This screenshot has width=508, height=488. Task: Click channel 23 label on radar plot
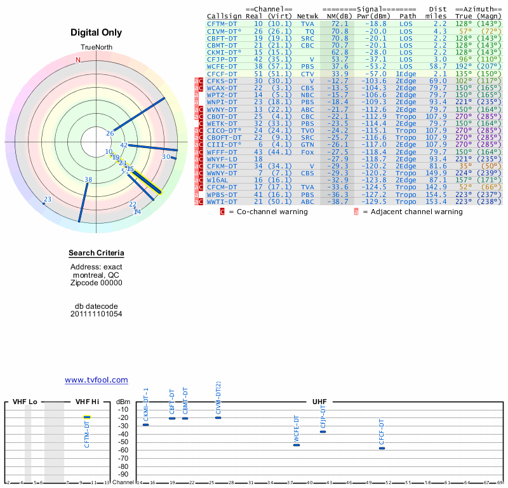[48, 199]
